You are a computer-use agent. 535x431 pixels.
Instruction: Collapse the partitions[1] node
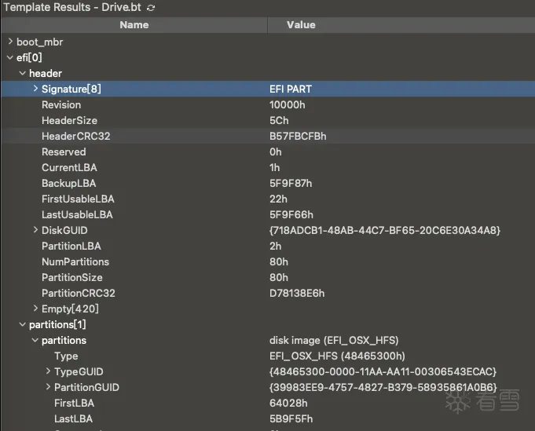pyautogui.click(x=22, y=324)
